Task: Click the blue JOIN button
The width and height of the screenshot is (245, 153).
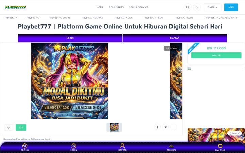Action: tap(231, 7)
